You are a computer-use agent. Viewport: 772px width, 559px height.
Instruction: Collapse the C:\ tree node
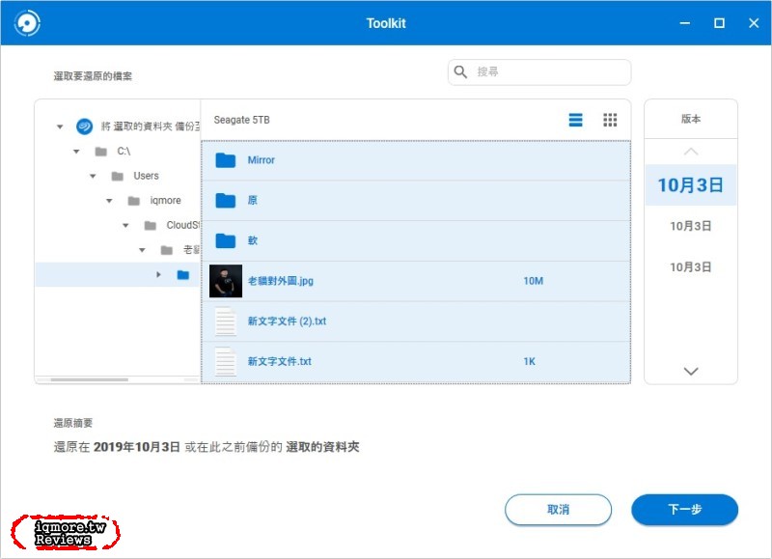[76, 152]
